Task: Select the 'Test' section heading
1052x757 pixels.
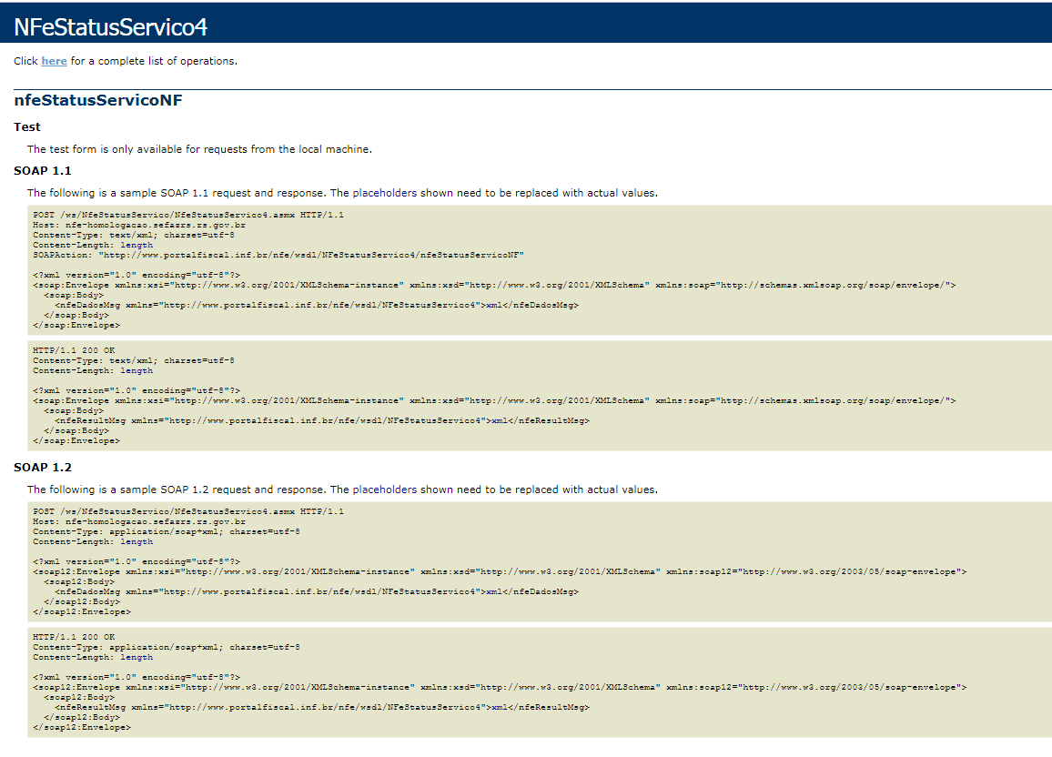Action: pyautogui.click(x=26, y=126)
